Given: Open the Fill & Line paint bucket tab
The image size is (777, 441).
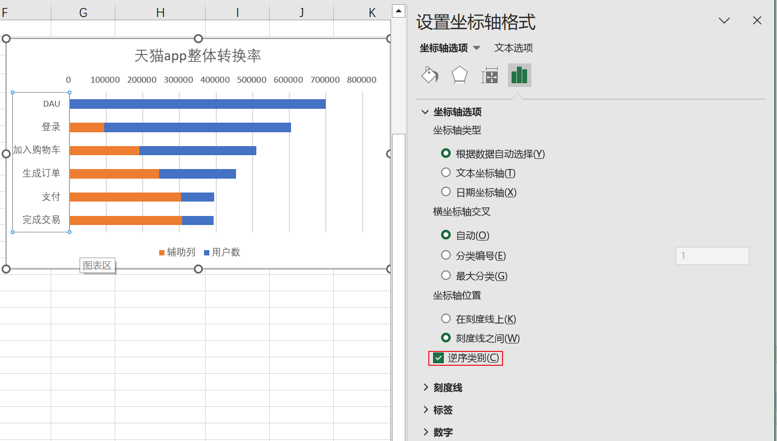Looking at the screenshot, I should click(x=430, y=75).
